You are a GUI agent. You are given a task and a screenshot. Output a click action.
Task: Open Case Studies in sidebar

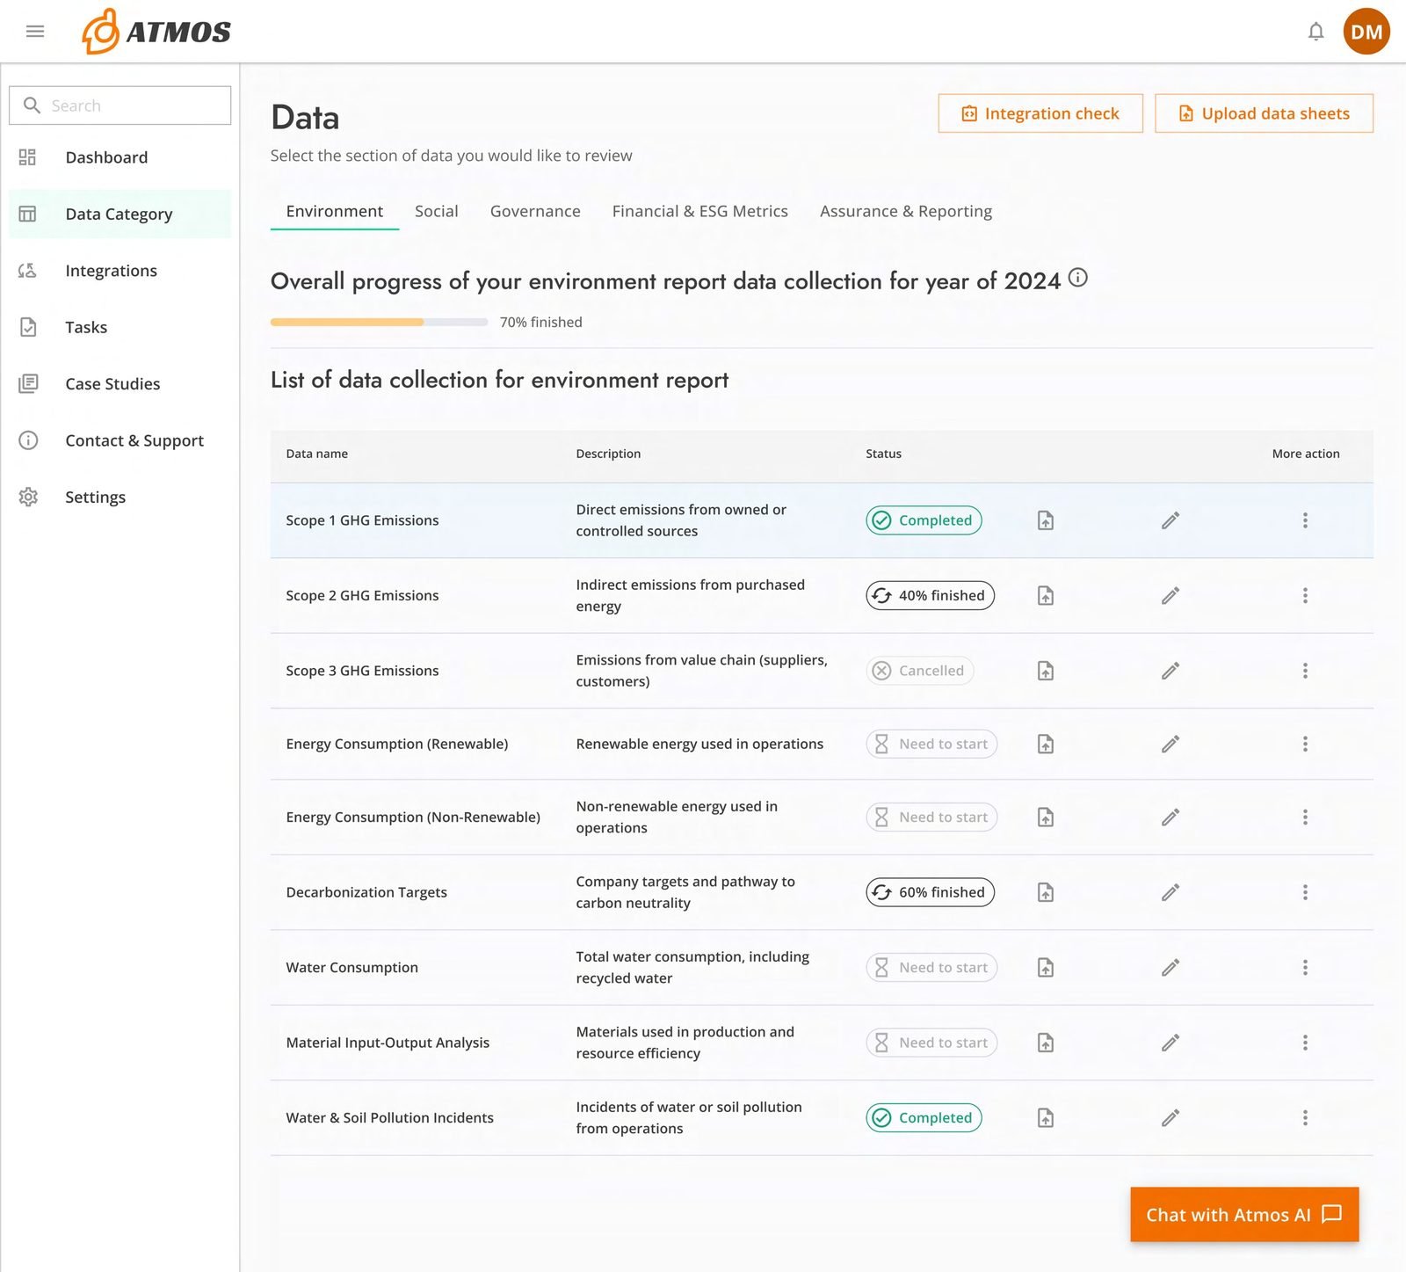(x=120, y=384)
